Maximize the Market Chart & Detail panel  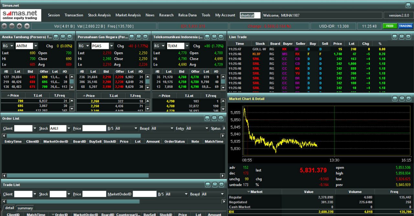click(x=402, y=99)
